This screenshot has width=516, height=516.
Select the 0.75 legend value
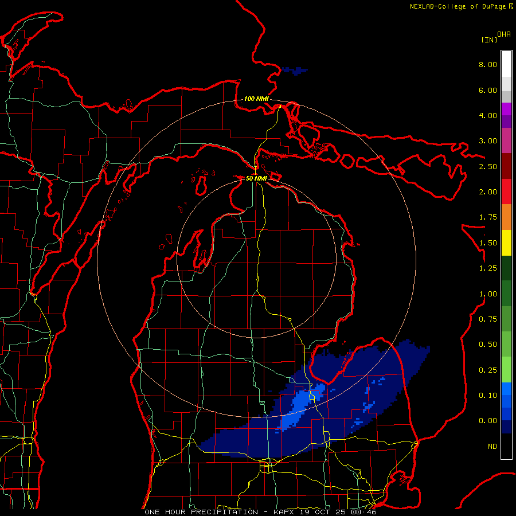coord(488,319)
